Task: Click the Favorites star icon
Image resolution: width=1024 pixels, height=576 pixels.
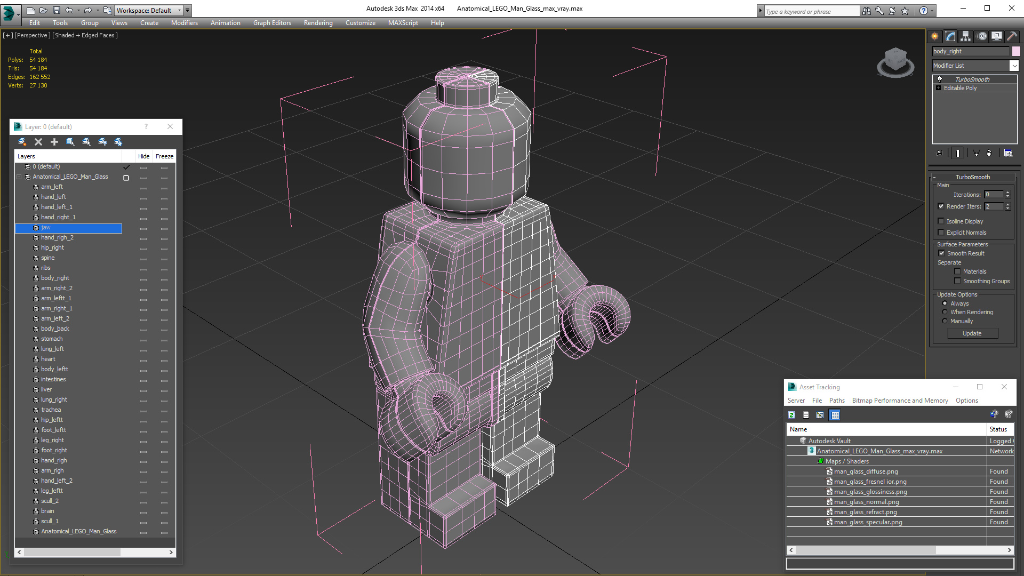Action: point(905,11)
